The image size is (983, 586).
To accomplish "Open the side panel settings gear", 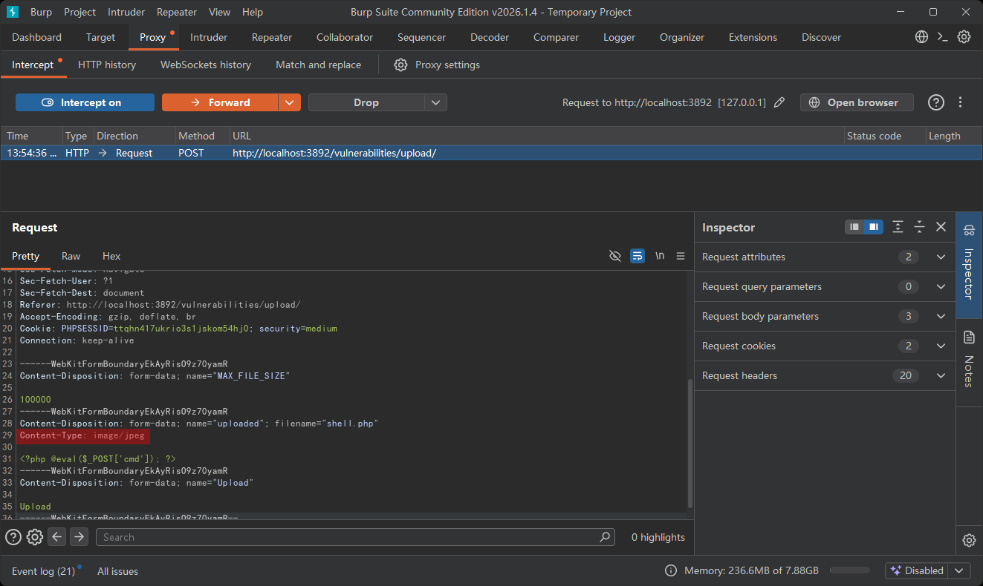I will [x=969, y=540].
